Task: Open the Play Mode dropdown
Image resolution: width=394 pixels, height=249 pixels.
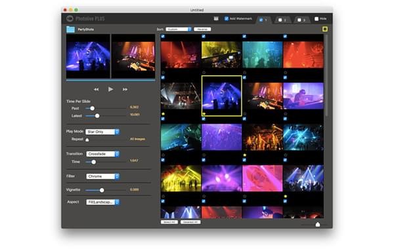Action: 102,132
